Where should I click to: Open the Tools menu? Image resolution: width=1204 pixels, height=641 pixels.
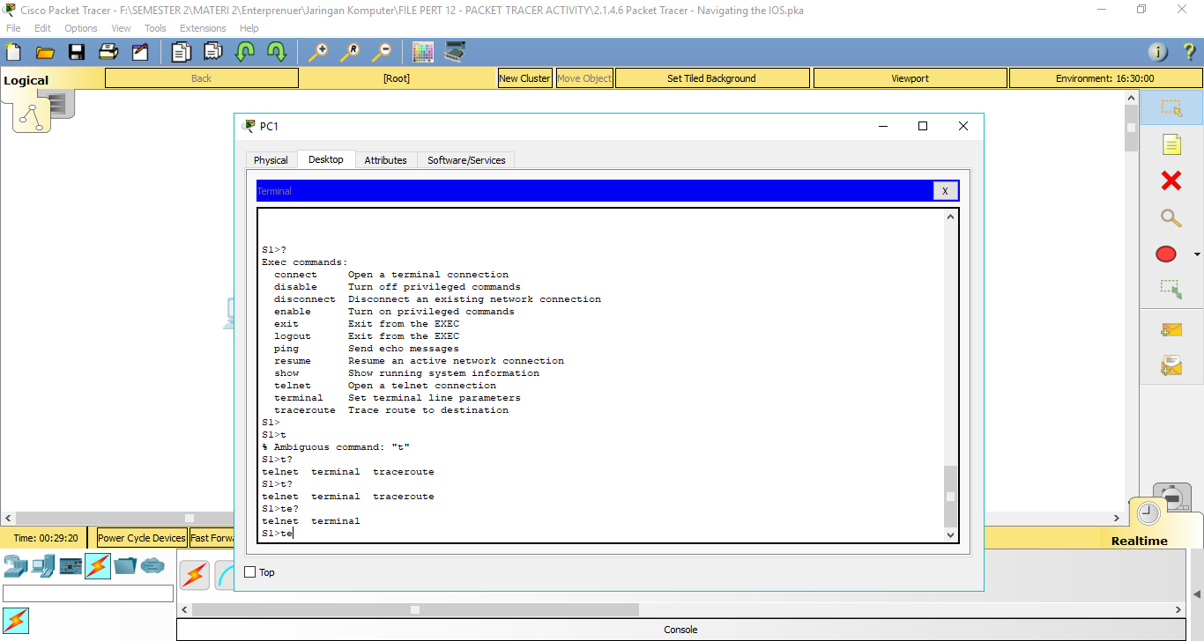coord(155,28)
